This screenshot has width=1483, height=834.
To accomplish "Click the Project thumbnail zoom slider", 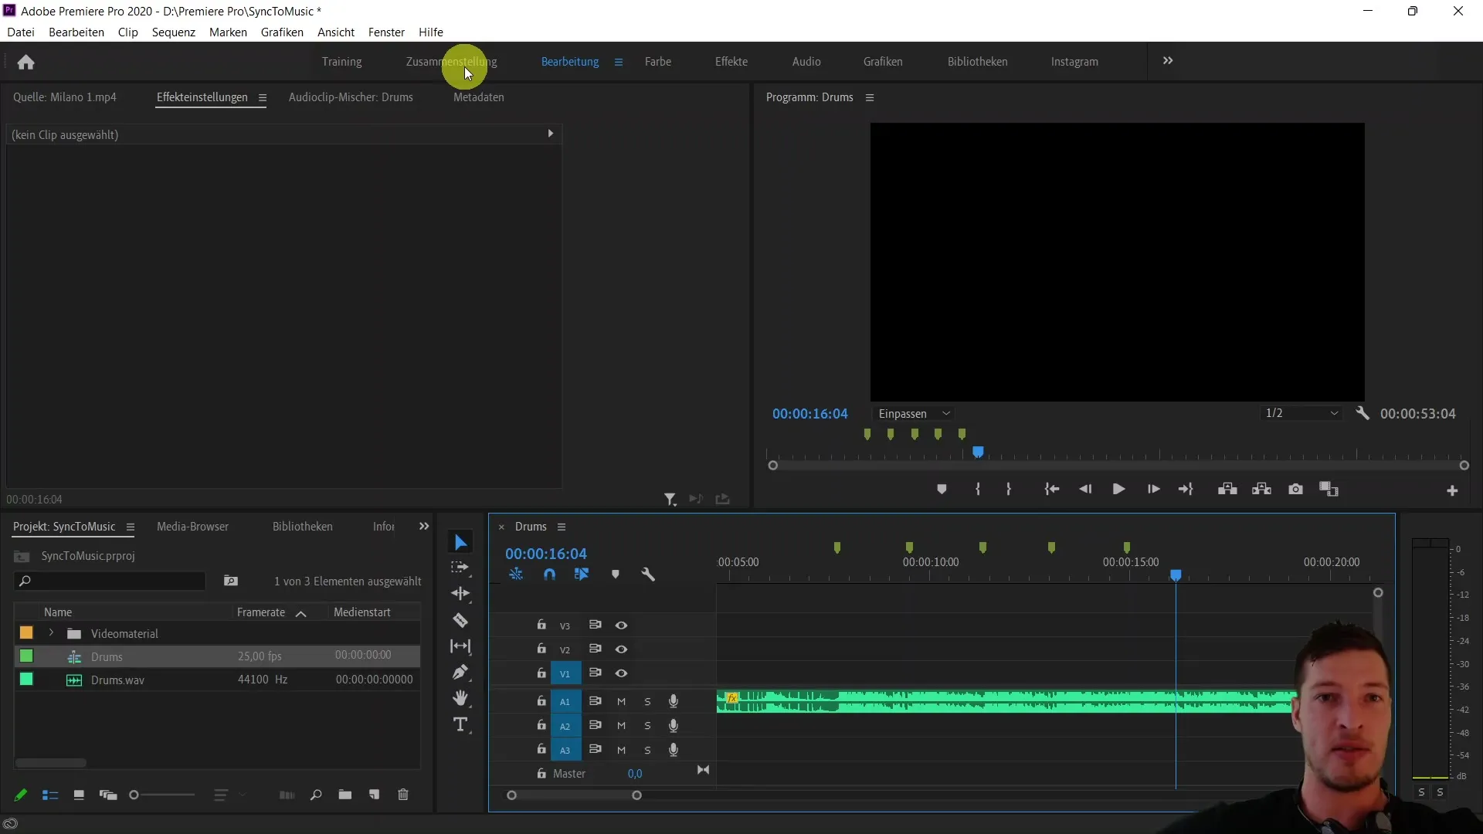I will (x=164, y=795).
